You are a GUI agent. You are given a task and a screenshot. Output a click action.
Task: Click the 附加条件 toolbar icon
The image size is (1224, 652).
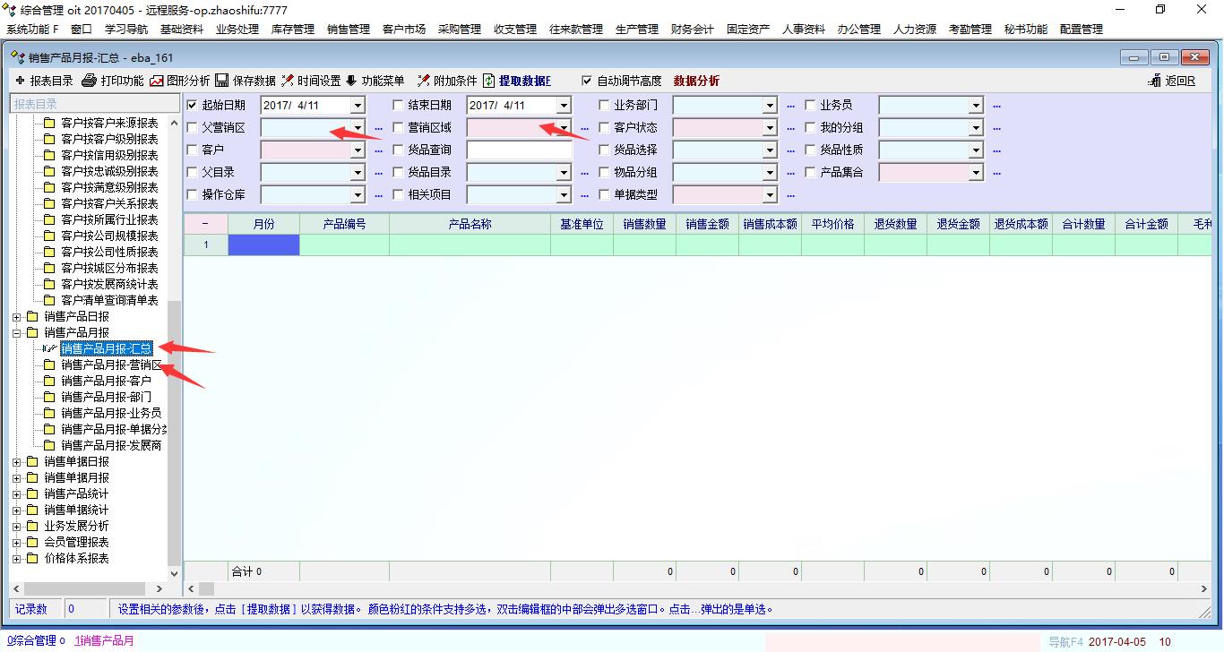click(424, 81)
